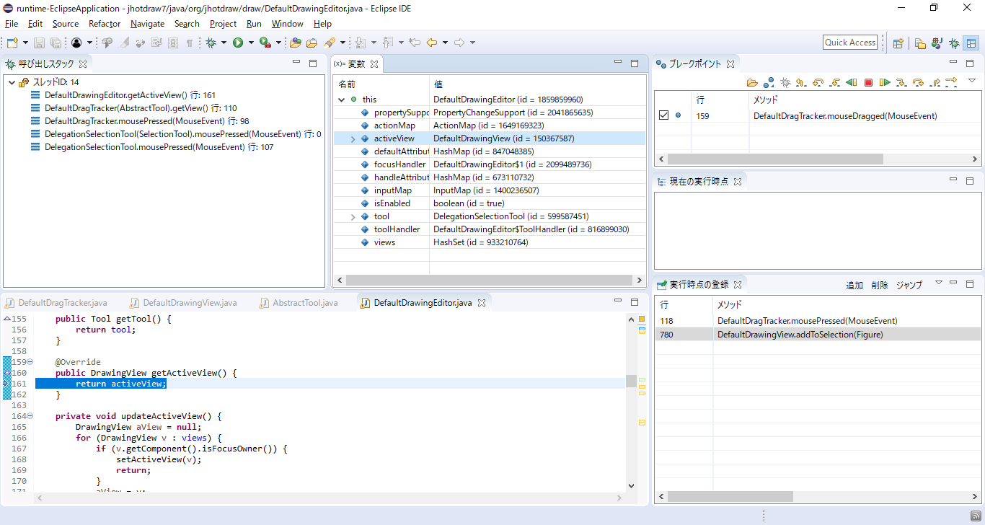Click the Debug perspective bug icon top right

click(954, 43)
